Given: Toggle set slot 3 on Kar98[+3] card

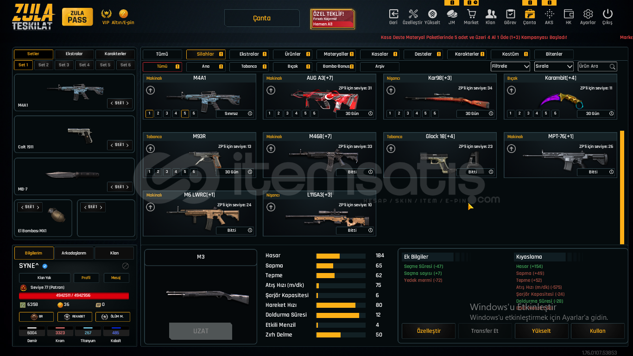Looking at the screenshot, I should 408,113.
